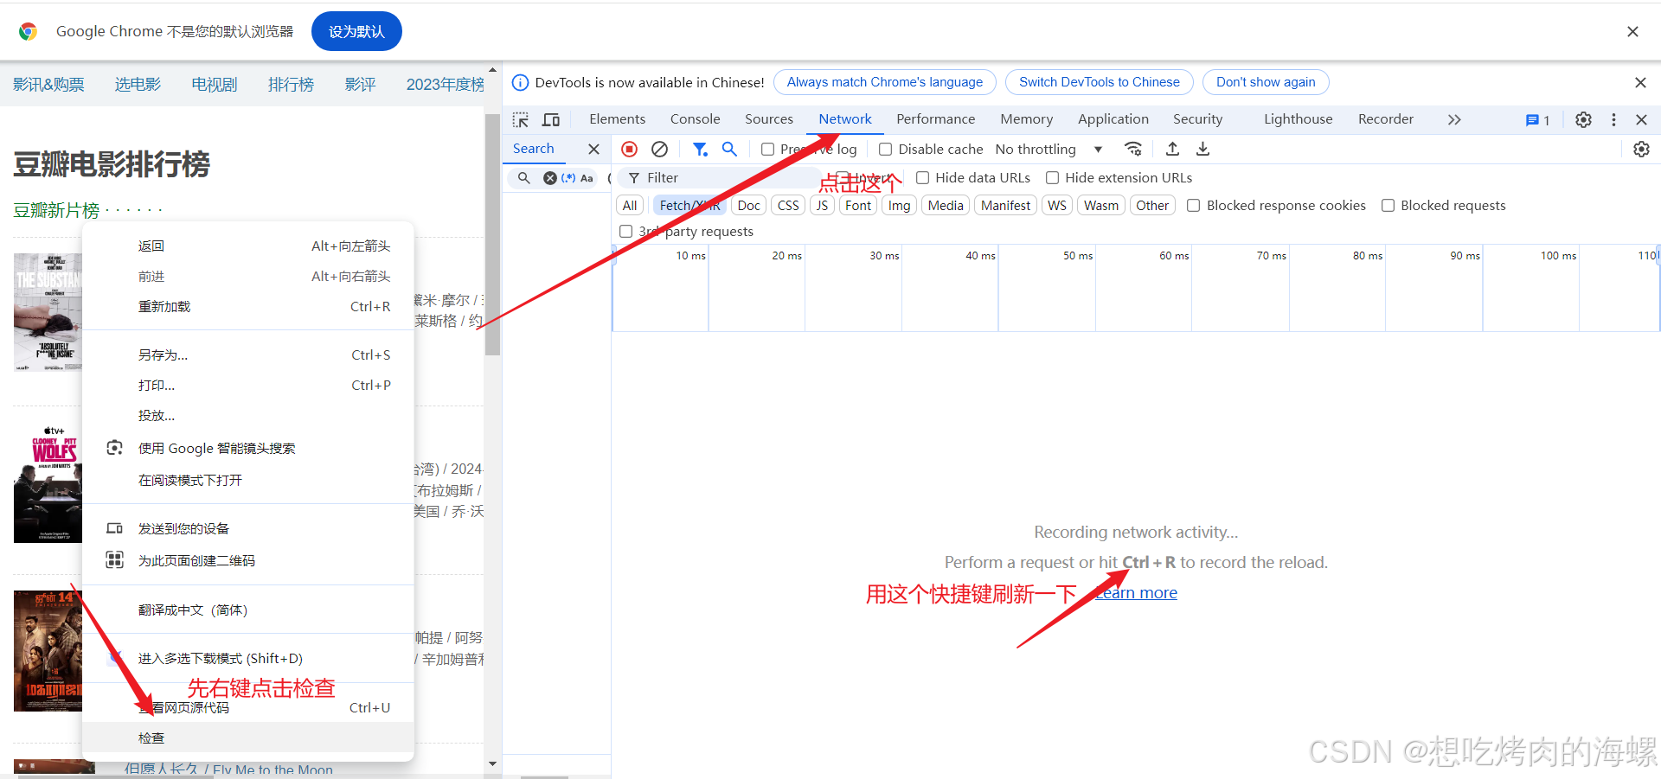The image size is (1661, 779).
Task: Click Don't show again button
Action: point(1266,82)
